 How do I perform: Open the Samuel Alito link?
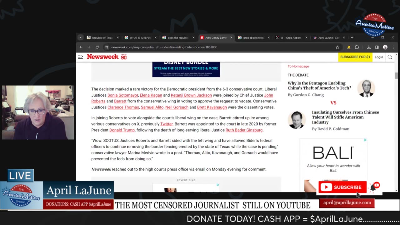(x=152, y=107)
